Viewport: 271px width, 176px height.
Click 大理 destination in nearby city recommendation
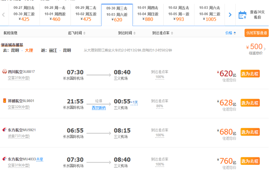[x=29, y=50]
